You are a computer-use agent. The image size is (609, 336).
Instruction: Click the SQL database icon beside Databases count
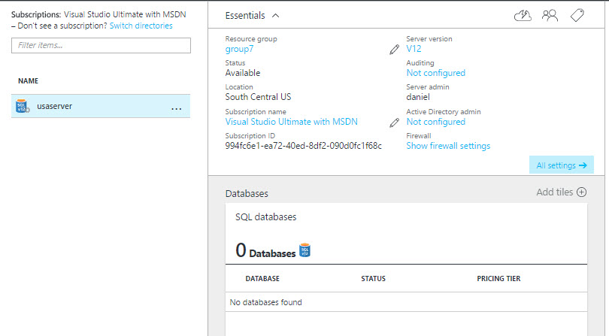click(304, 250)
